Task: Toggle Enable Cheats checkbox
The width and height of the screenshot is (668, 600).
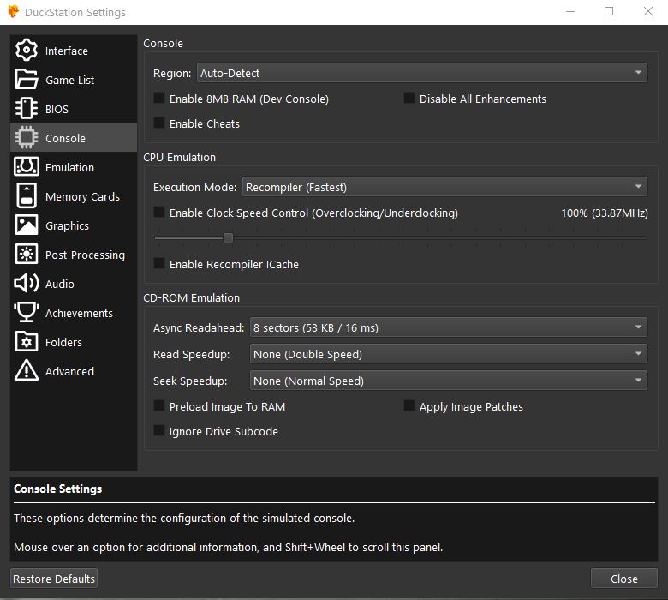Action: pos(159,123)
